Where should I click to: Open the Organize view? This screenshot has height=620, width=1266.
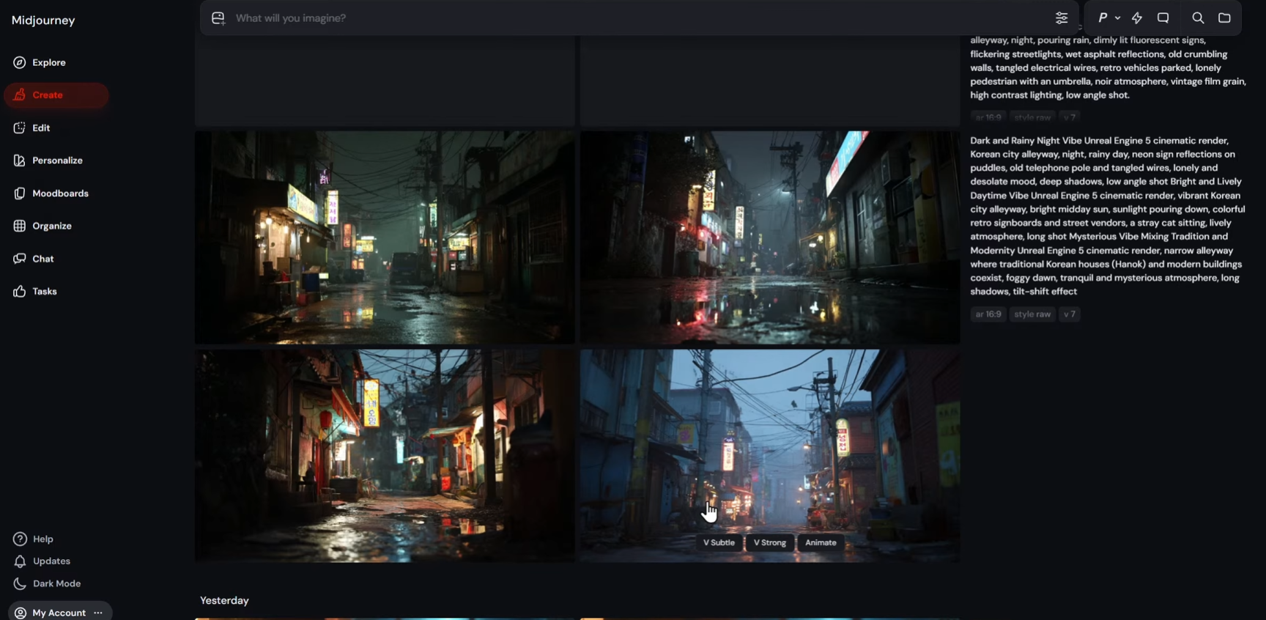[51, 226]
